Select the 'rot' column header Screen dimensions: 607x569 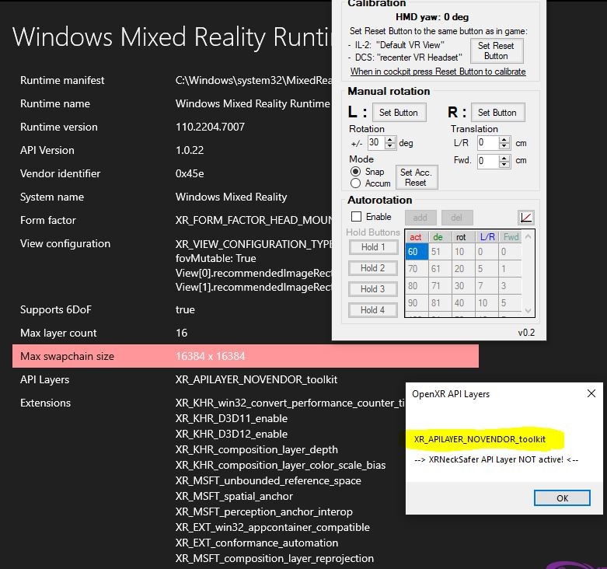point(463,236)
